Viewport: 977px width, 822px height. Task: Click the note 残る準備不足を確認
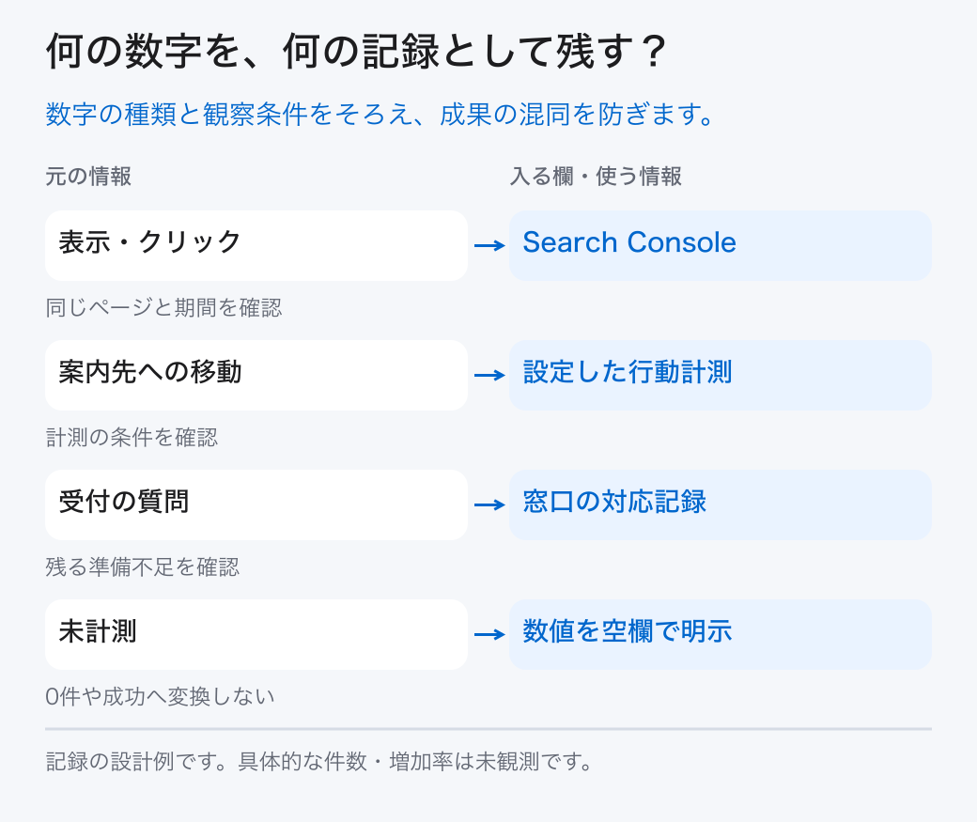(142, 567)
